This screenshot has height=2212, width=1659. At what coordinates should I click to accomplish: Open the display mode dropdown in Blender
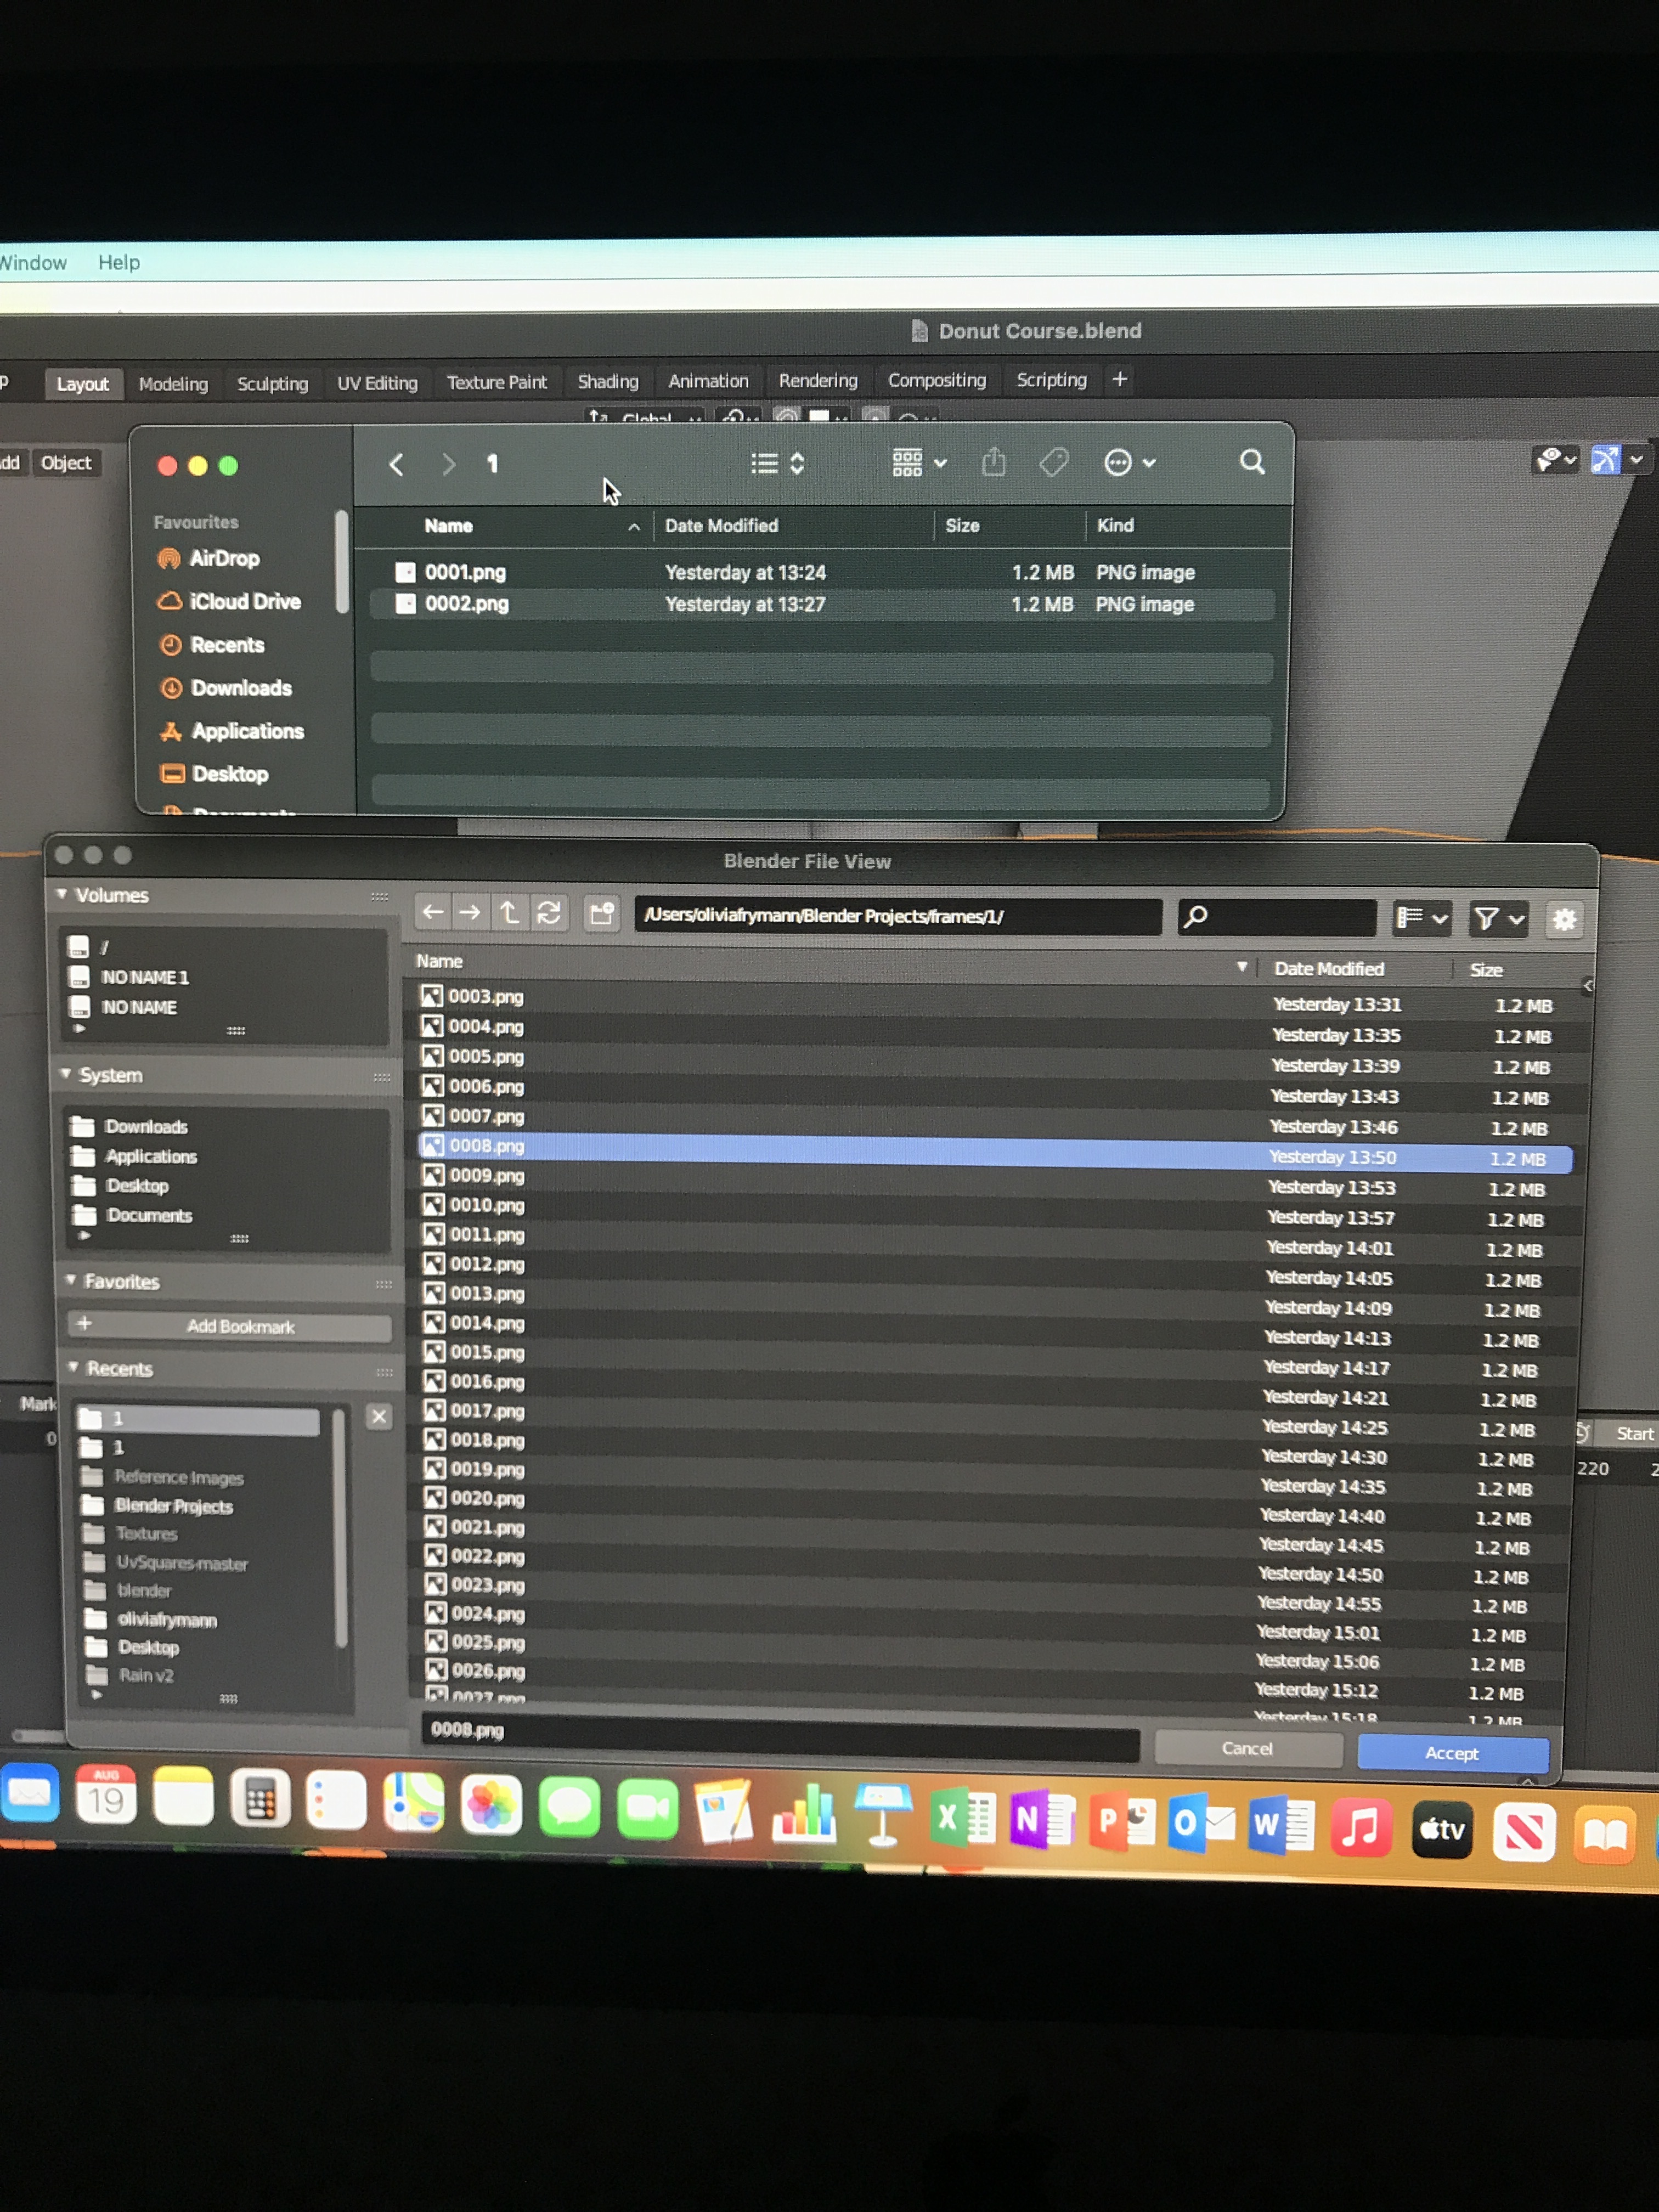click(1422, 917)
